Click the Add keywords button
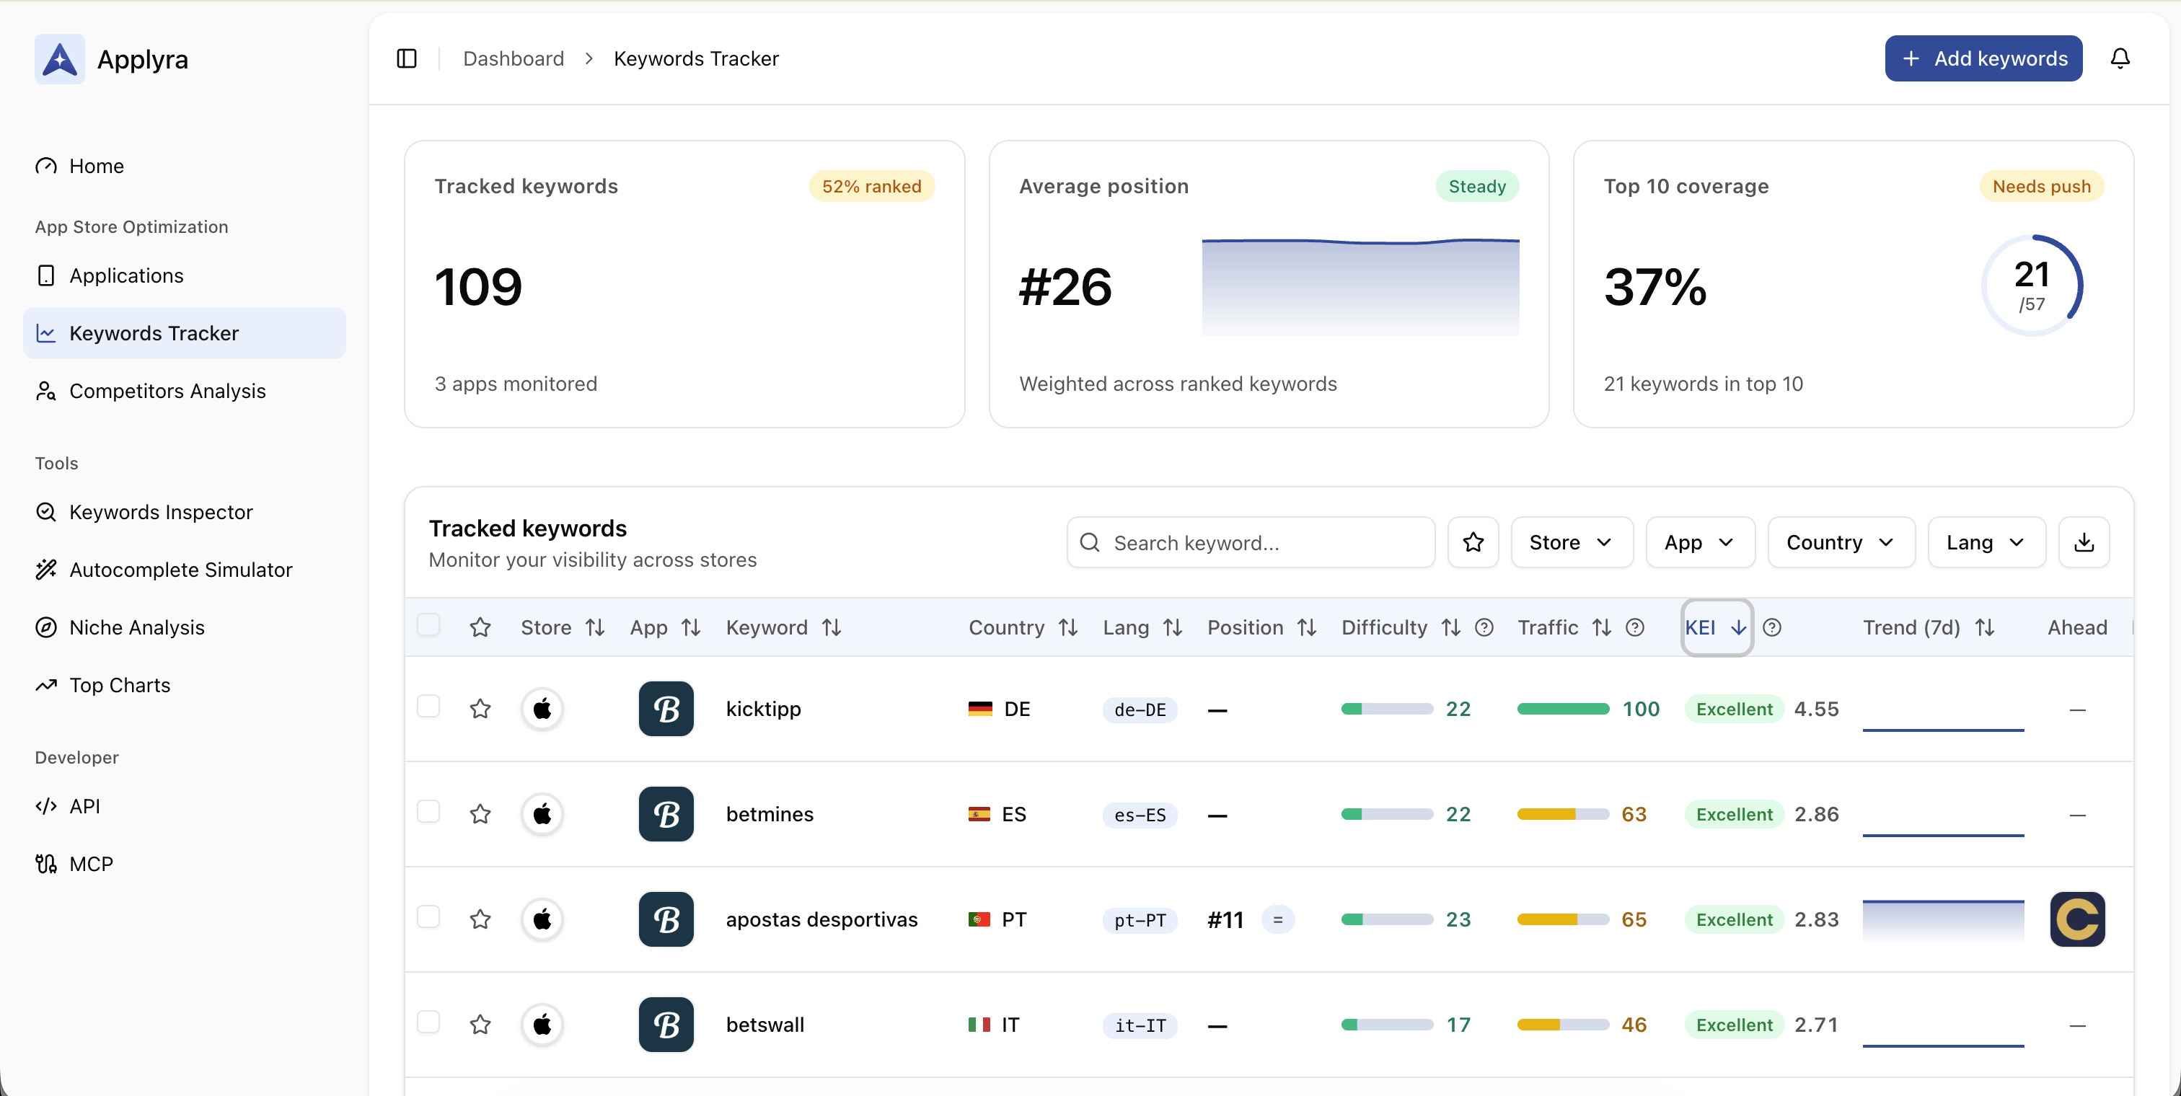This screenshot has height=1096, width=2181. click(x=1983, y=58)
